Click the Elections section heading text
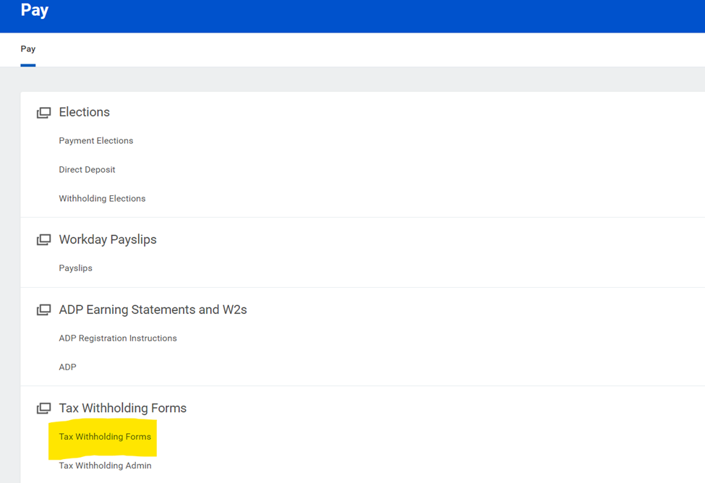 pyautogui.click(x=85, y=112)
